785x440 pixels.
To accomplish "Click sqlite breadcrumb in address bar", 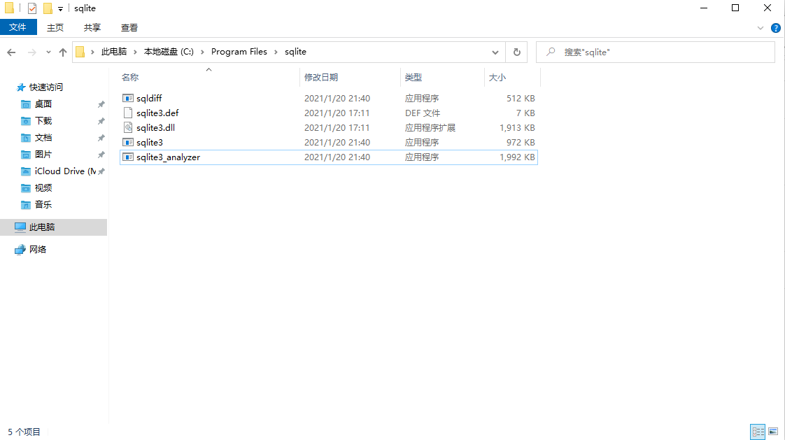I will (295, 52).
